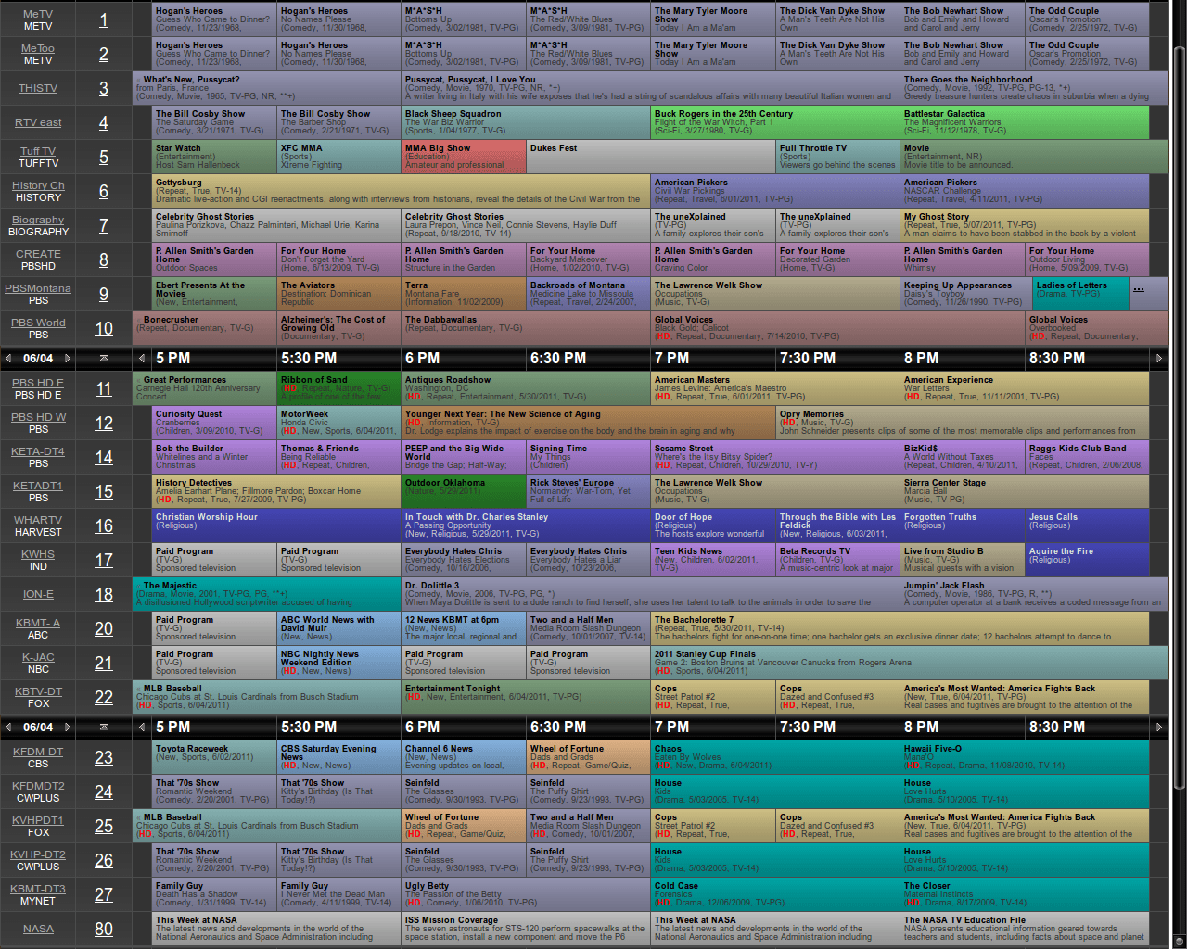Select MMA Big Show on Tuff TV
Image resolution: width=1187 pixels, height=949 pixels.
point(464,157)
